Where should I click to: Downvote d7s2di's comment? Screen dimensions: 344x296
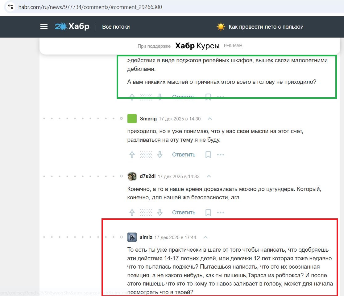point(160,213)
